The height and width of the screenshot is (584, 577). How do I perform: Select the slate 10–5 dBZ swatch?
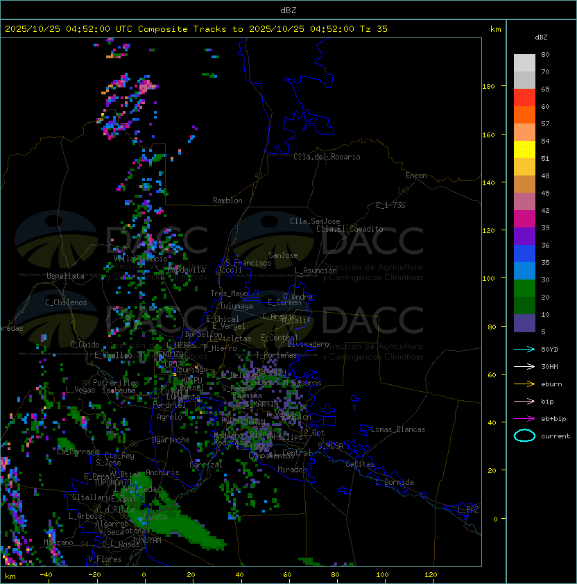[x=524, y=323]
